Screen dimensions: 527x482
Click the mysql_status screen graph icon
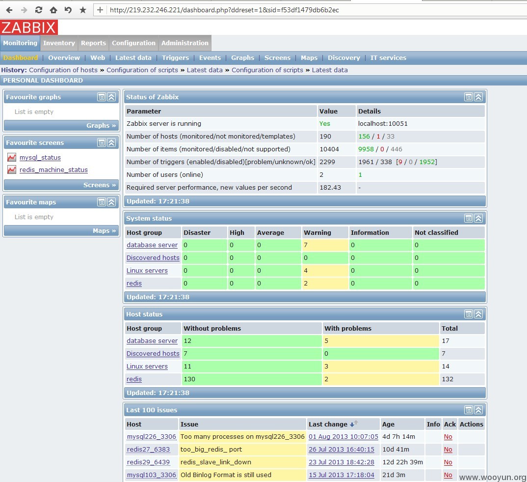click(x=12, y=157)
